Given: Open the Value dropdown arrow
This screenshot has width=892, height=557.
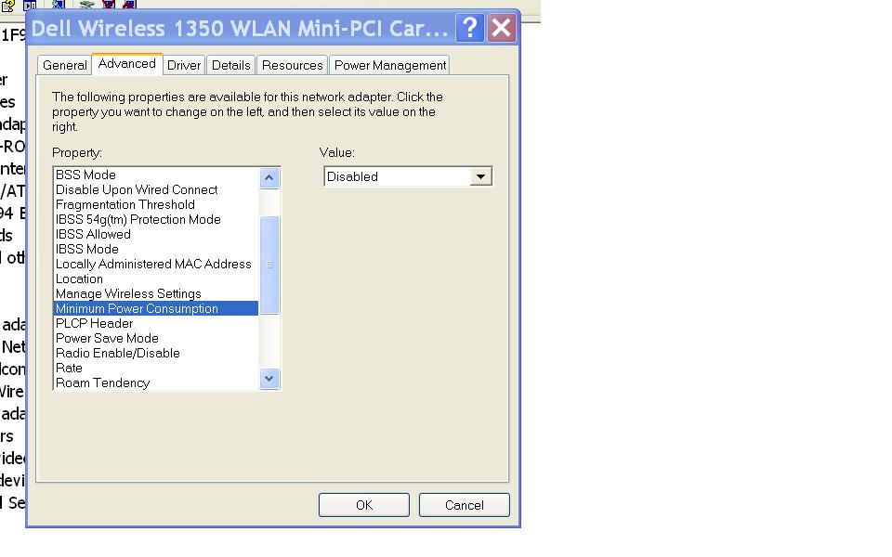Looking at the screenshot, I should pos(480,176).
